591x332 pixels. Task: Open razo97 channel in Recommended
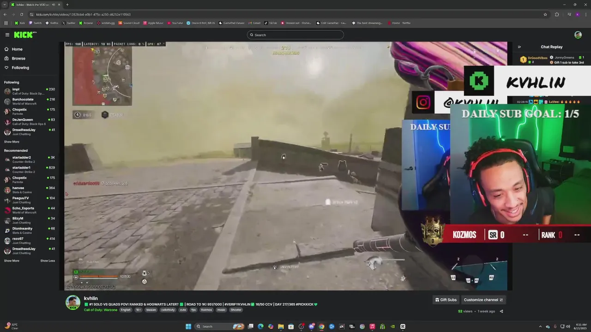click(30, 241)
